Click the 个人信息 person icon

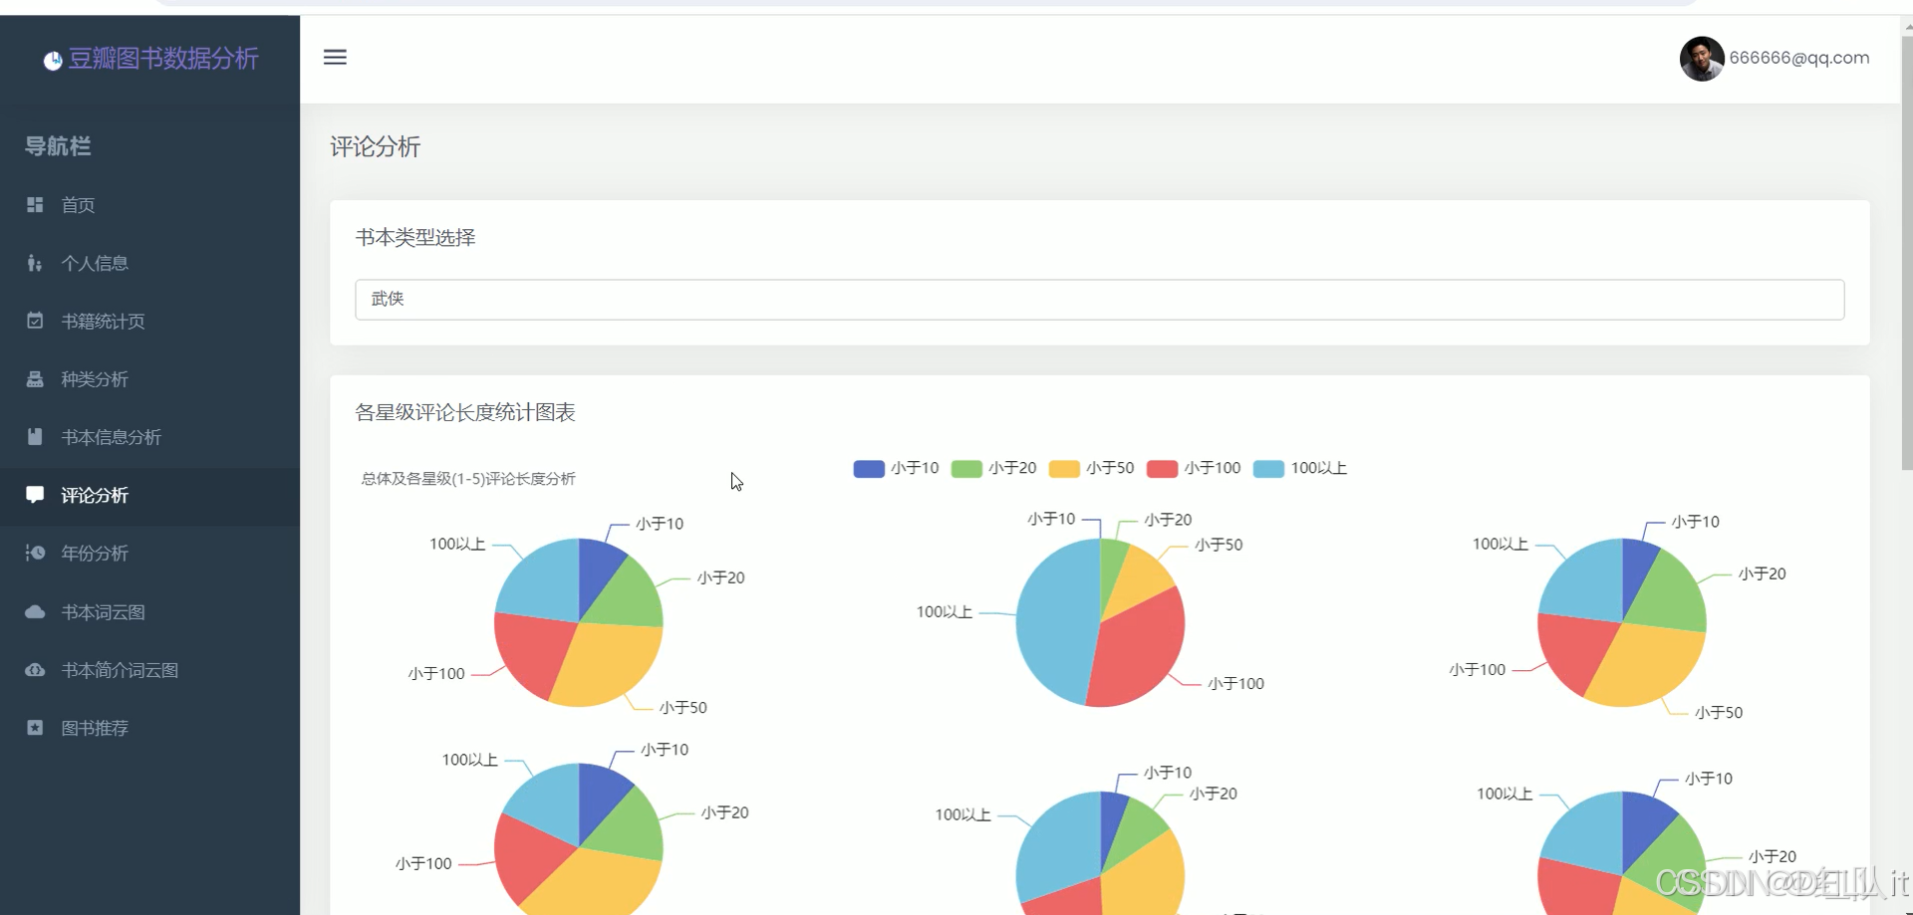(35, 263)
